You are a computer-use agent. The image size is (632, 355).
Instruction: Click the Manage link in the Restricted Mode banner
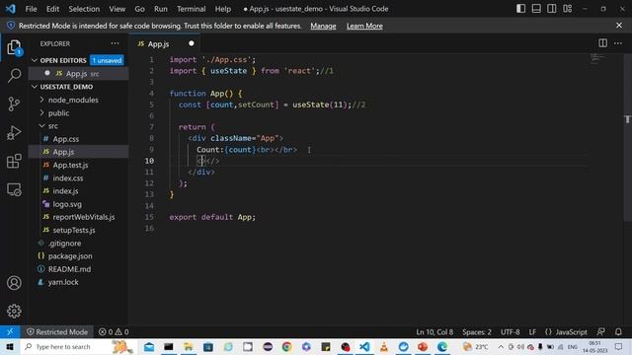[323, 26]
